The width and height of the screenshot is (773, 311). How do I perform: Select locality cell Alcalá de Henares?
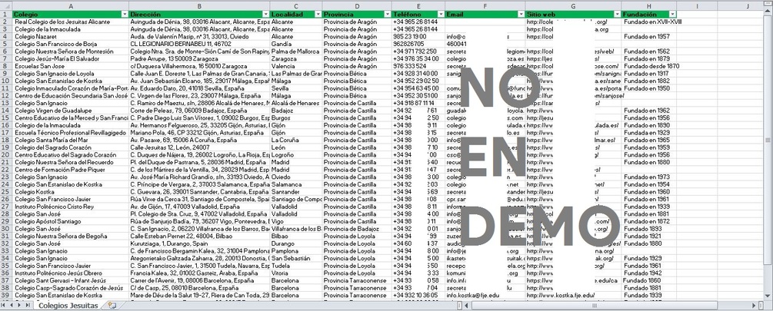[296, 103]
